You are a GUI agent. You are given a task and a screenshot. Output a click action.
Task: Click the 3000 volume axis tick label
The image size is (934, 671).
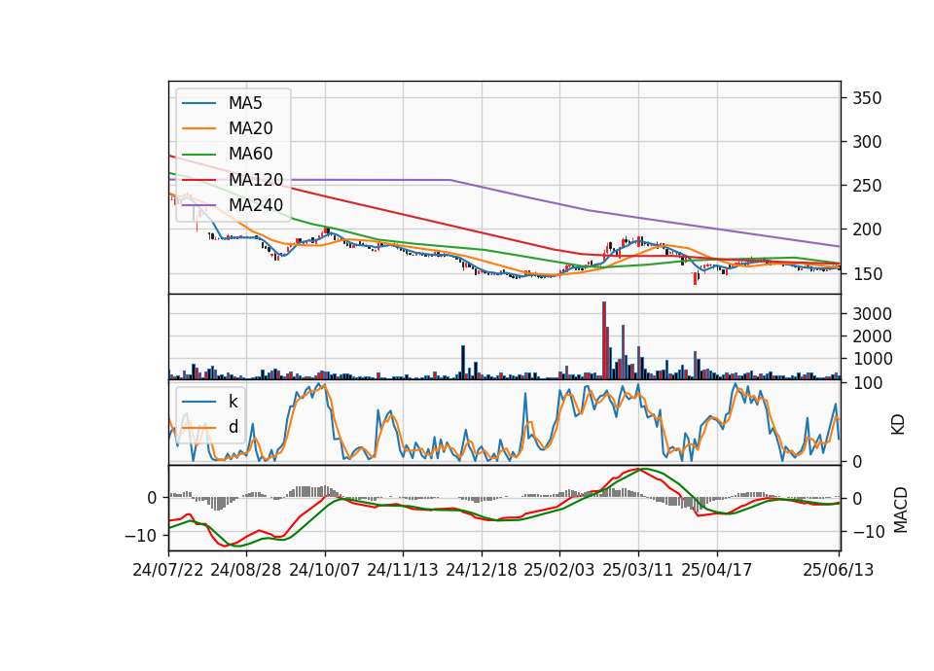coord(872,314)
